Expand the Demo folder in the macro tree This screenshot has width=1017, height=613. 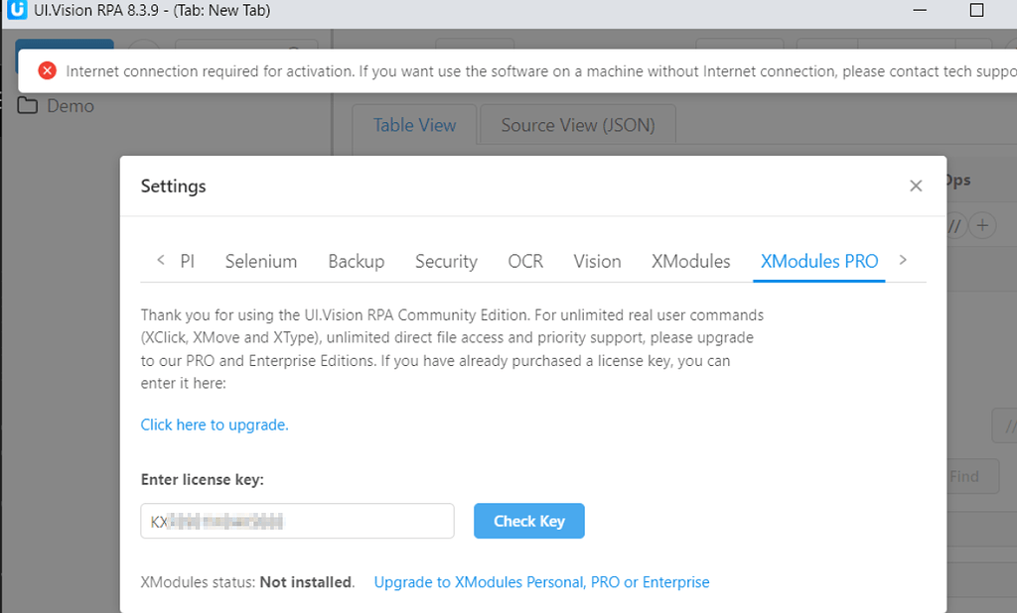pyautogui.click(x=70, y=105)
